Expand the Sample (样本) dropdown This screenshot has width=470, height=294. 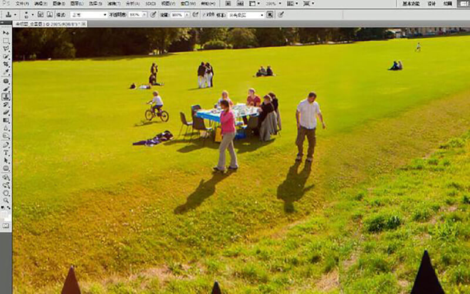(x=246, y=15)
